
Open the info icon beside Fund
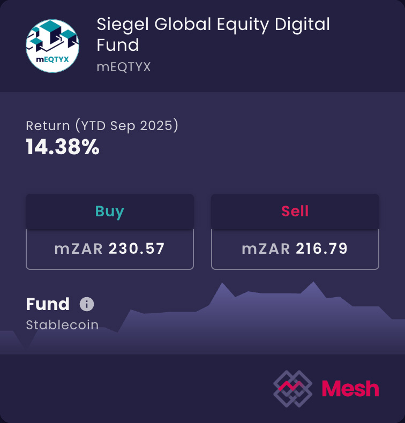[x=87, y=304]
